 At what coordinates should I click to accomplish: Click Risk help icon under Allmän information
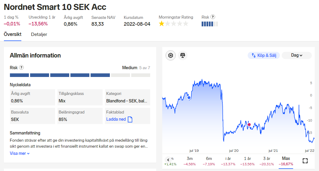21,68
